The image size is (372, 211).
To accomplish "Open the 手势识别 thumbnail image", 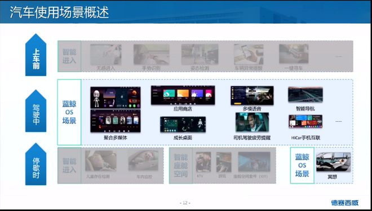I will click(152, 54).
